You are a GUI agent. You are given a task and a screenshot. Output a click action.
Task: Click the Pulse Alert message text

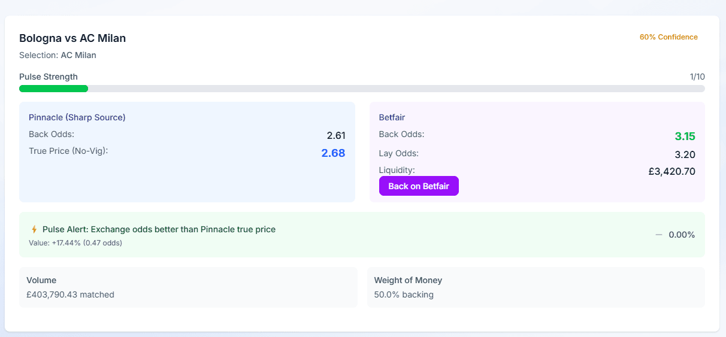pyautogui.click(x=159, y=229)
